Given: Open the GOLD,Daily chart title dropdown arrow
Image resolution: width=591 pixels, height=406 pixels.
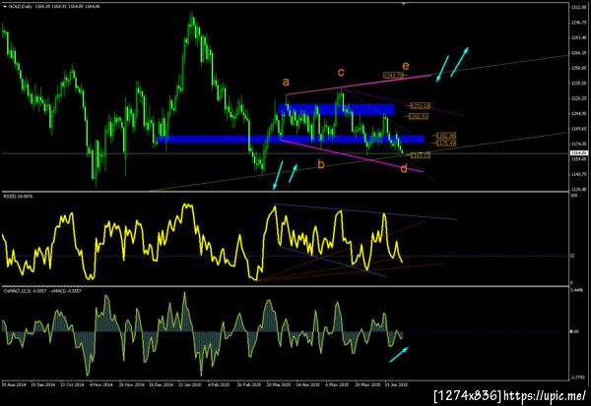Looking at the screenshot, I should click(x=4, y=7).
